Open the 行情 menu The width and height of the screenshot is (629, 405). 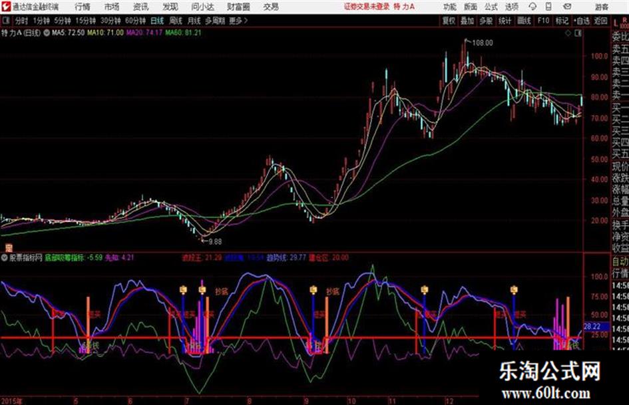click(x=83, y=7)
